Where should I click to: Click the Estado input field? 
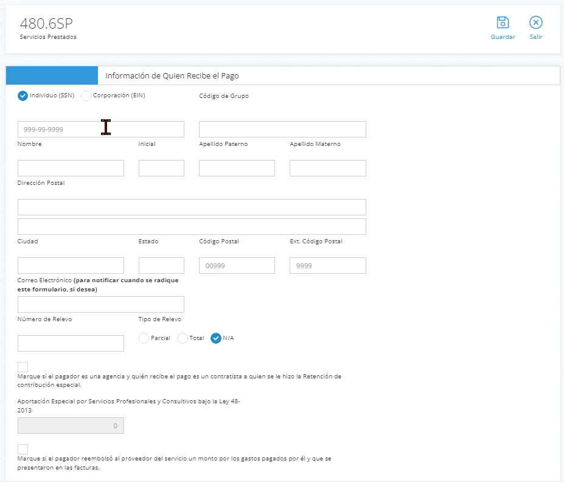(x=161, y=265)
